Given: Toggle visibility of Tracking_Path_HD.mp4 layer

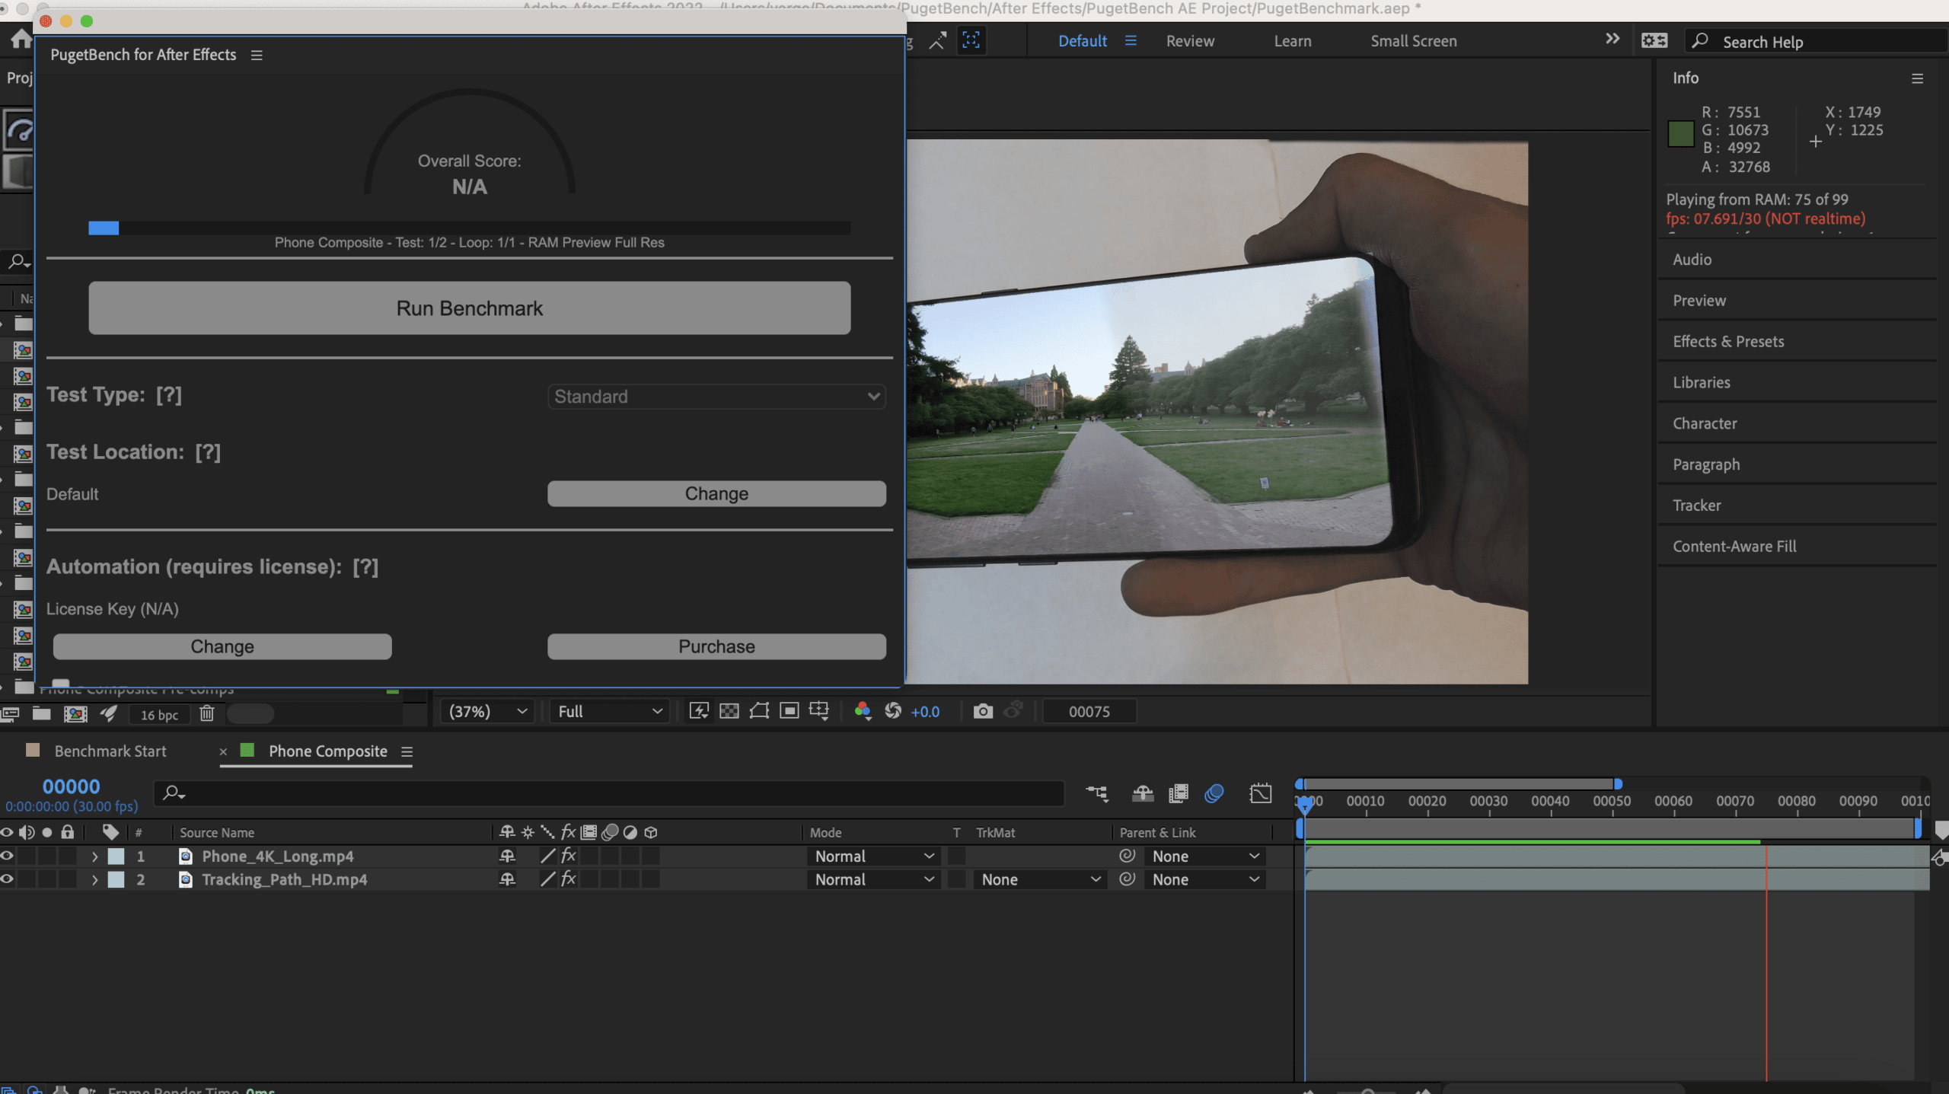Looking at the screenshot, I should pyautogui.click(x=7, y=879).
